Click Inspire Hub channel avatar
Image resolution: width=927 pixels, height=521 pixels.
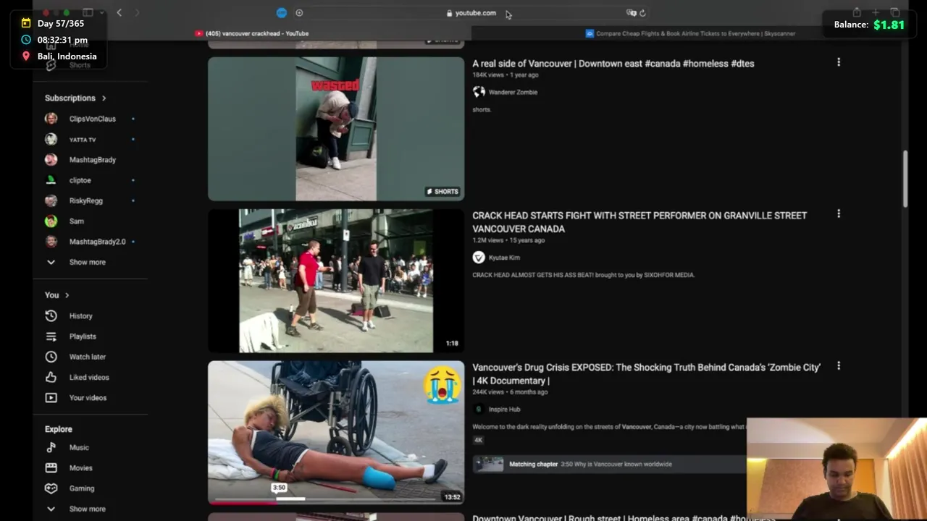(479, 409)
